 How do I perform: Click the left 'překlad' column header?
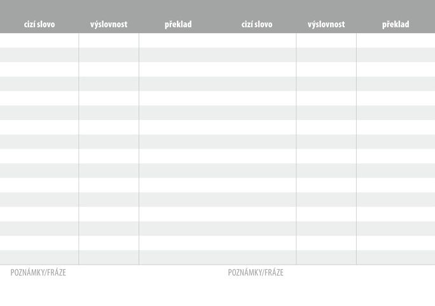point(178,25)
